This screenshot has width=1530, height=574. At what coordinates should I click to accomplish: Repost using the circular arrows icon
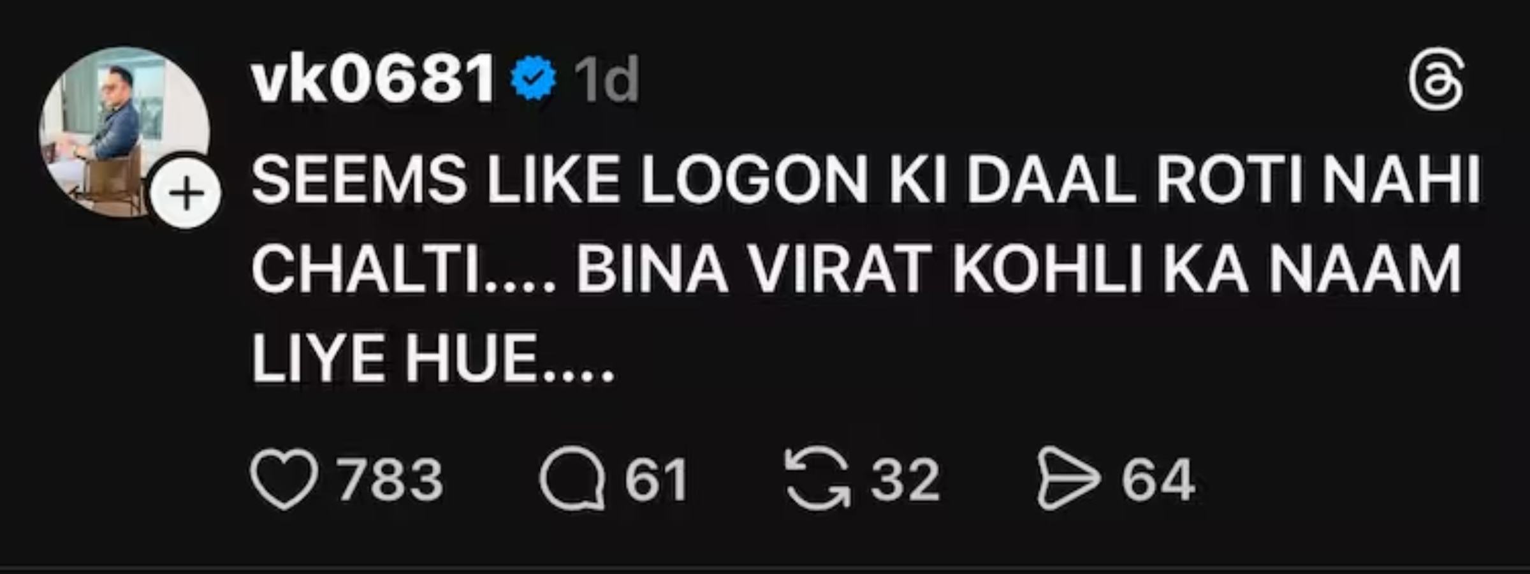[x=818, y=479]
